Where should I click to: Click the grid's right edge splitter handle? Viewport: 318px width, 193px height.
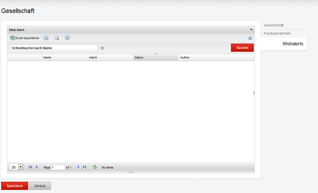(x=254, y=93)
